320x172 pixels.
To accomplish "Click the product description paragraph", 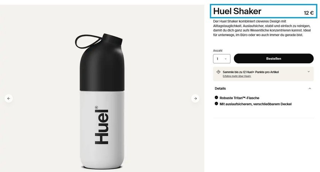I will pyautogui.click(x=262, y=28).
